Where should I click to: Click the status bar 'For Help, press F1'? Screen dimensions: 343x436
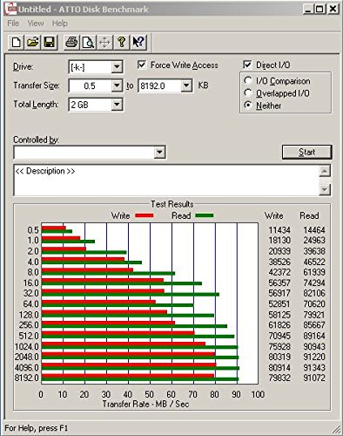click(36, 428)
